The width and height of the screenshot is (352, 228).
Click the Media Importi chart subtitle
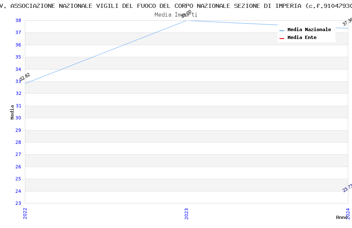[176, 15]
